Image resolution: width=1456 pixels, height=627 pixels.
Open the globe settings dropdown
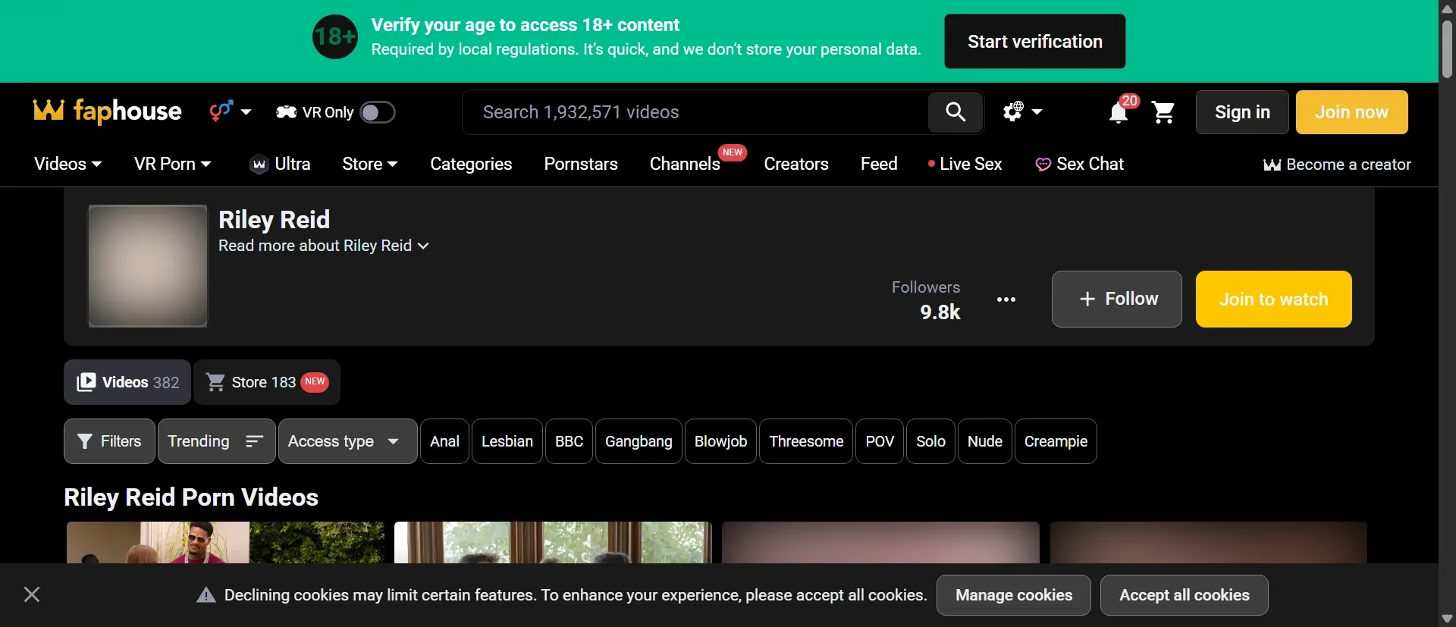(1022, 112)
